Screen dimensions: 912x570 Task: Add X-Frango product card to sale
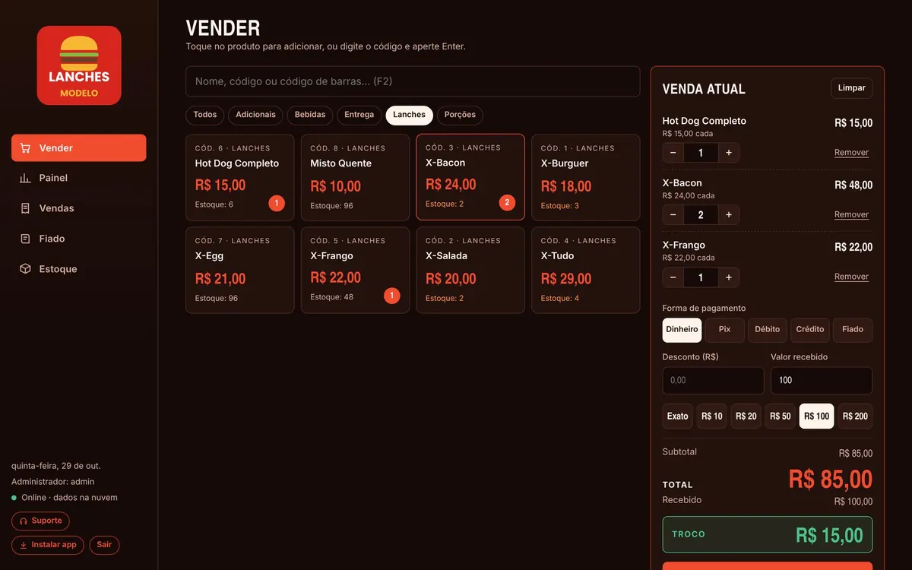[x=355, y=271]
